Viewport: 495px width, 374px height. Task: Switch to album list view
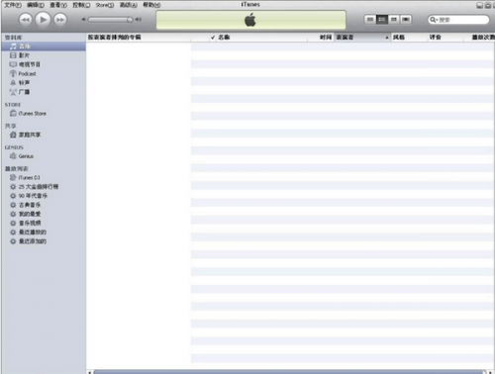click(382, 20)
